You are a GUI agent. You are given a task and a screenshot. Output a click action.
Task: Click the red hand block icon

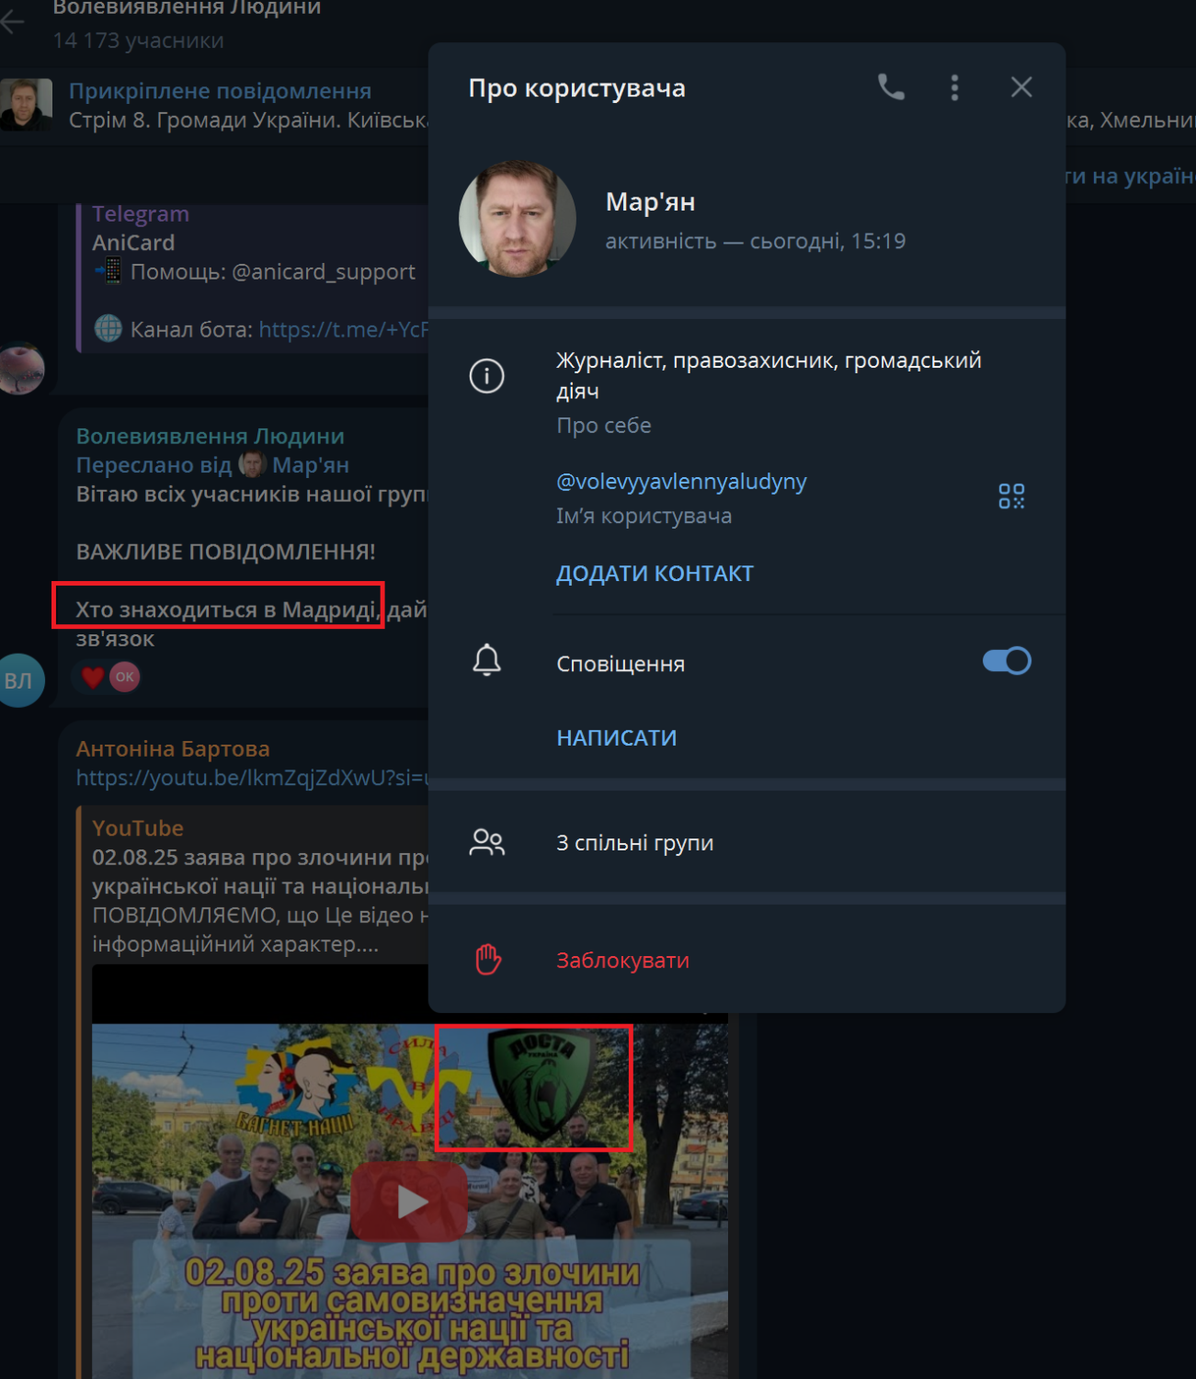coord(487,960)
